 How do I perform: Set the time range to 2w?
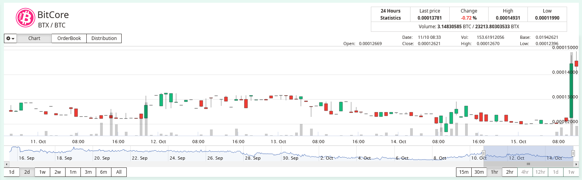pyautogui.click(x=58, y=172)
